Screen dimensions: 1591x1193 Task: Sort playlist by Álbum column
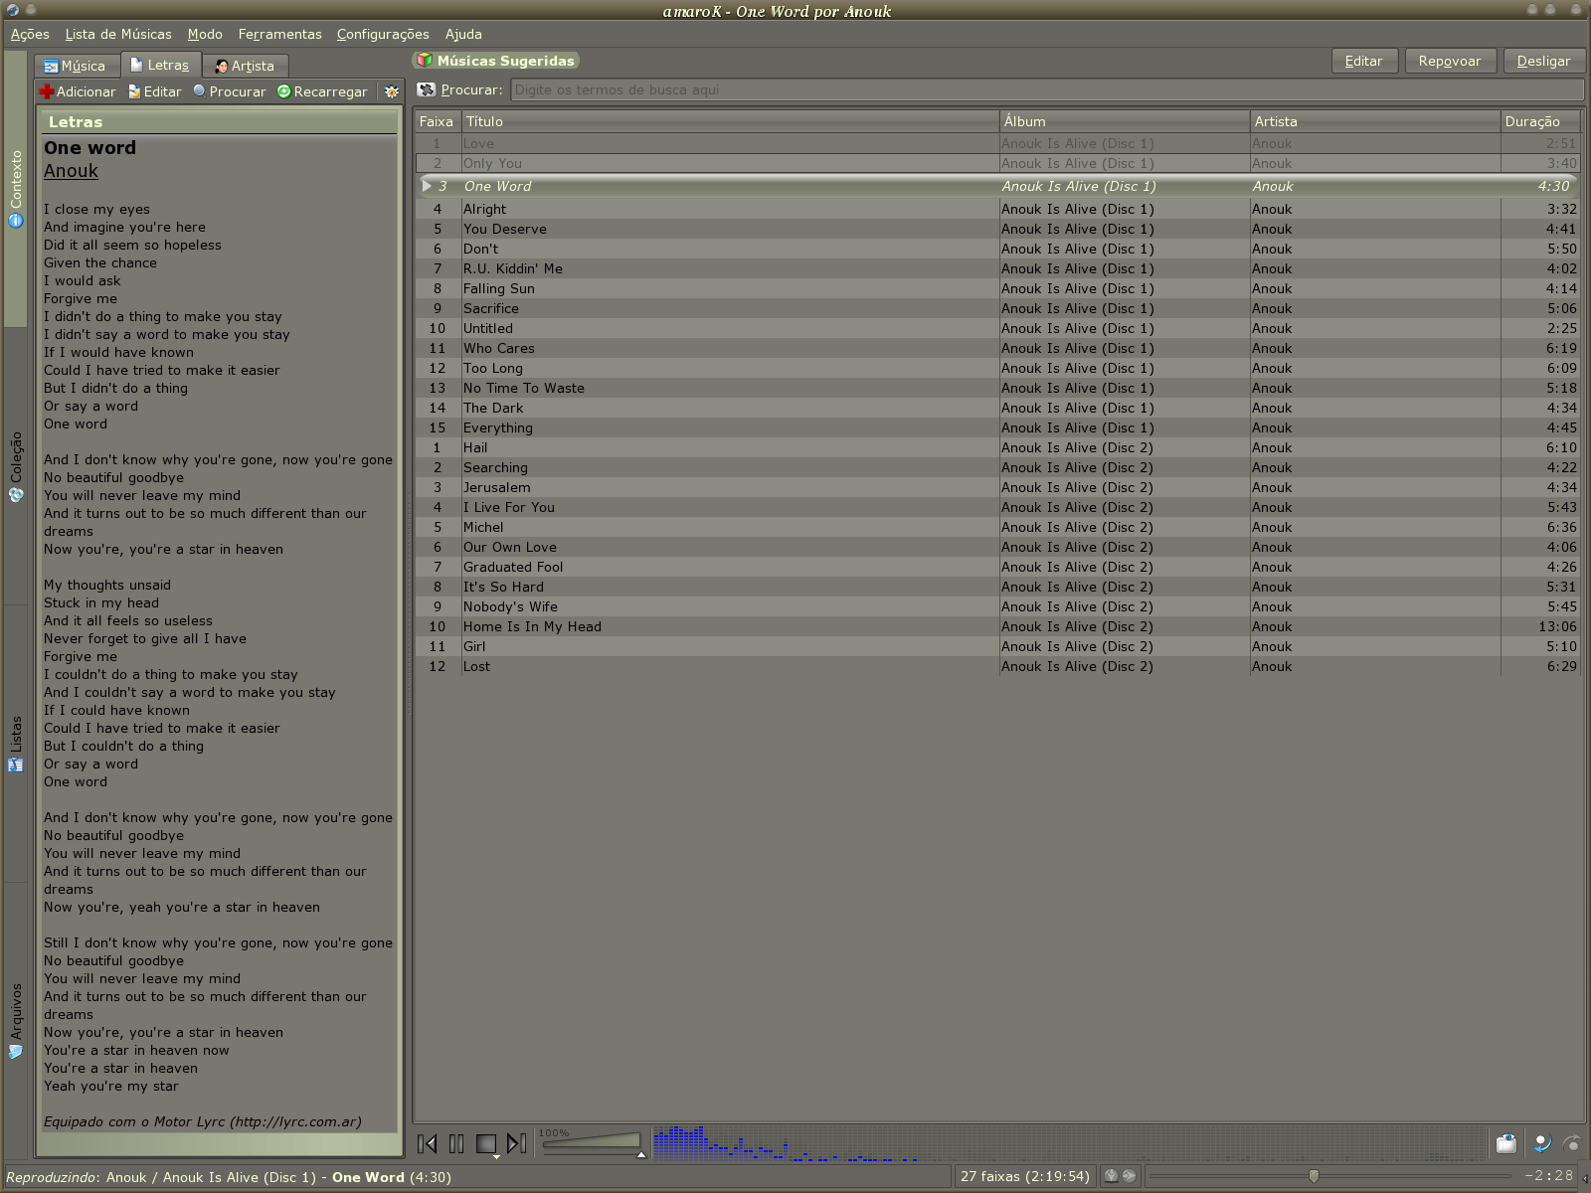1124,121
